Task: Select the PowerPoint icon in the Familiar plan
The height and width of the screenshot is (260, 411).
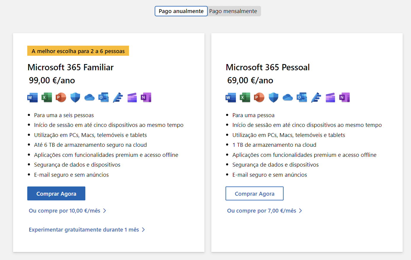Action: pos(61,97)
